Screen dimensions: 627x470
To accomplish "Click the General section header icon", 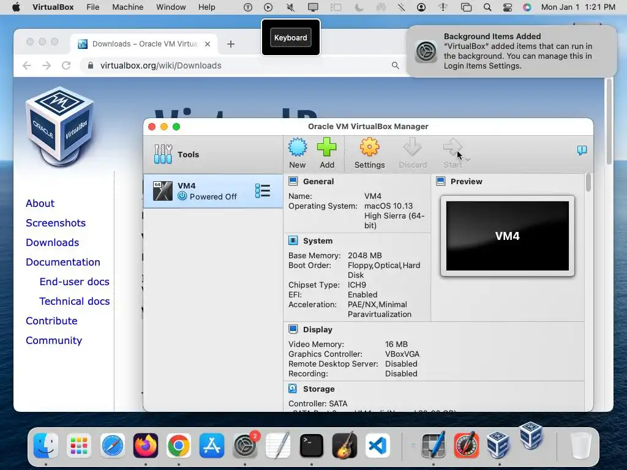I will (x=293, y=181).
